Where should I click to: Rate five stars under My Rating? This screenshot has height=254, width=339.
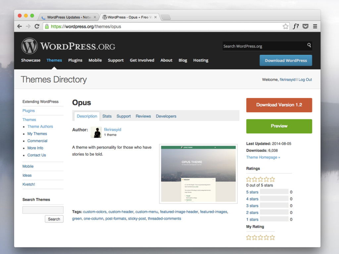click(x=272, y=237)
